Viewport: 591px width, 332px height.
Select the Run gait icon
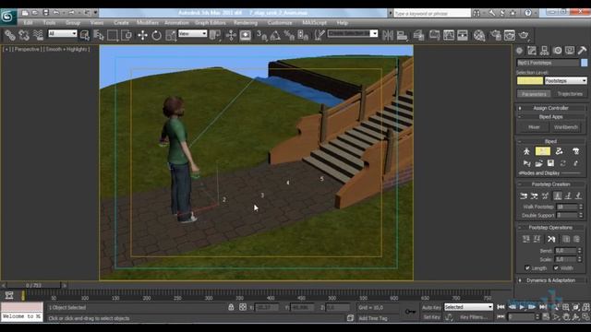[568, 196]
